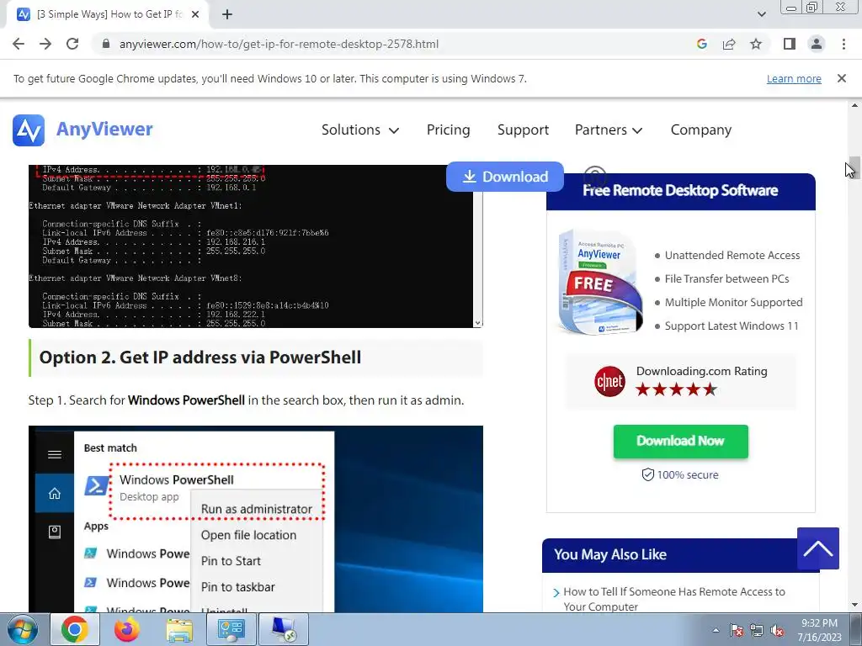Image resolution: width=862 pixels, height=646 pixels.
Task: Click the blue Download button
Action: [x=505, y=177]
